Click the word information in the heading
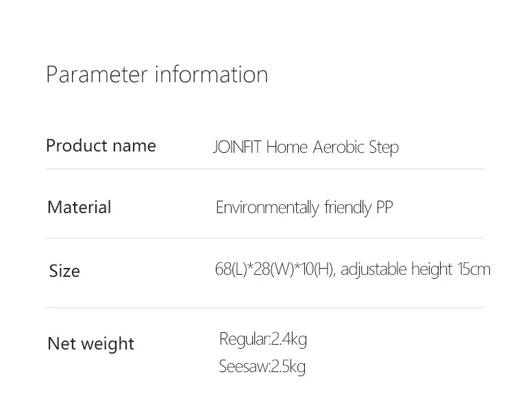This screenshot has width=514, height=405. tap(212, 75)
